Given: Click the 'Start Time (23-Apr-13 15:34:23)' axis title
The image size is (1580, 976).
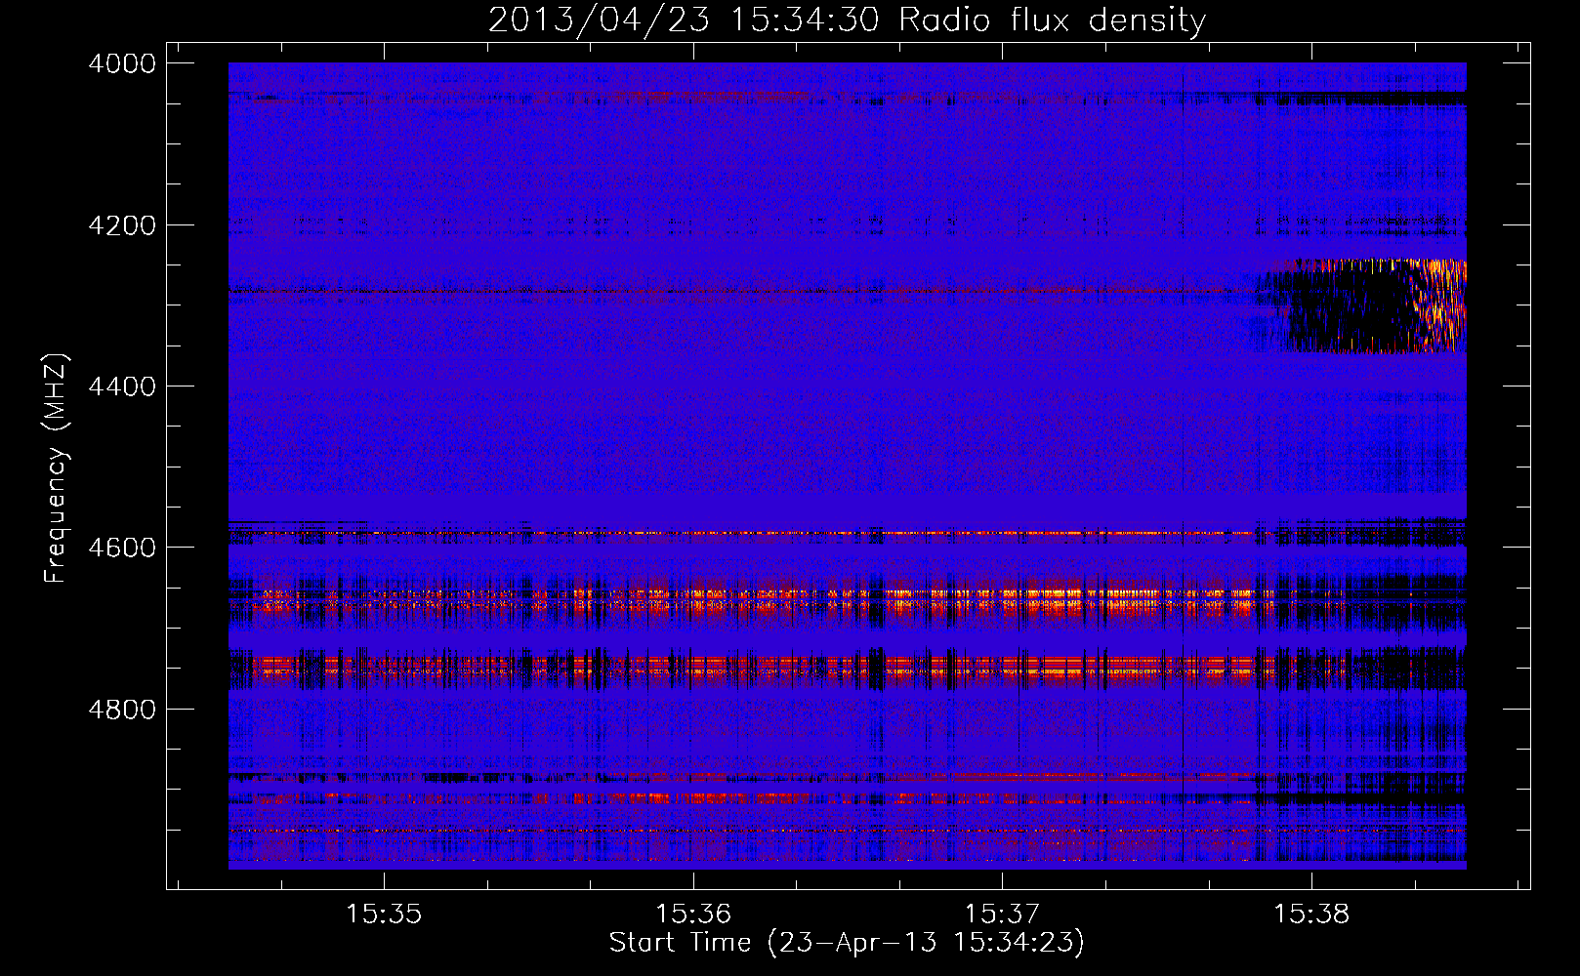Looking at the screenshot, I should click(847, 943).
